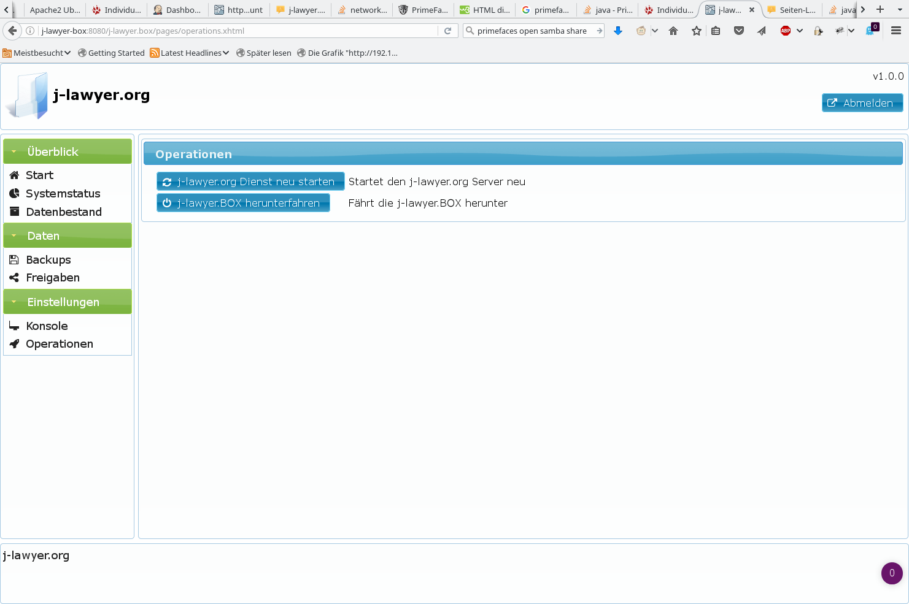Viewport: 909px width, 604px height.
Task: Go back with the browser back arrow
Action: (x=12, y=31)
